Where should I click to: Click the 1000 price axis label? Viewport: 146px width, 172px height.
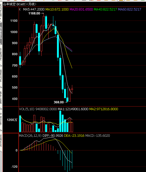pos(14,32)
